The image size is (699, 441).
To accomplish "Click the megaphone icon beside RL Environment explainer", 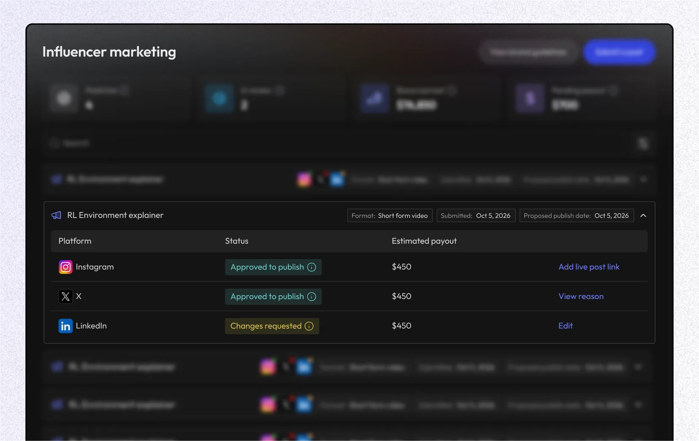I will [x=57, y=215].
